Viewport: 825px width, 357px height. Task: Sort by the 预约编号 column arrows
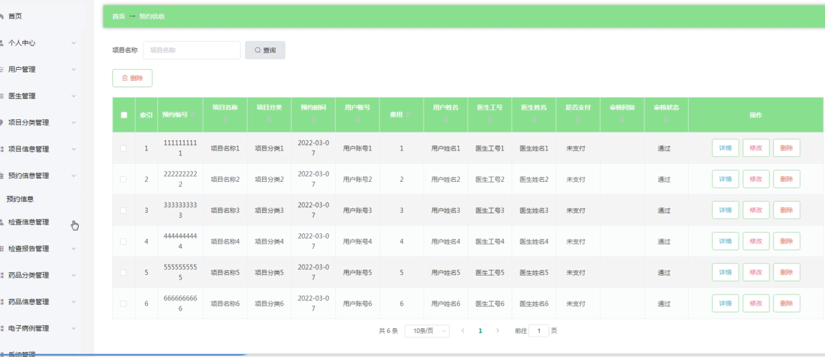[192, 115]
